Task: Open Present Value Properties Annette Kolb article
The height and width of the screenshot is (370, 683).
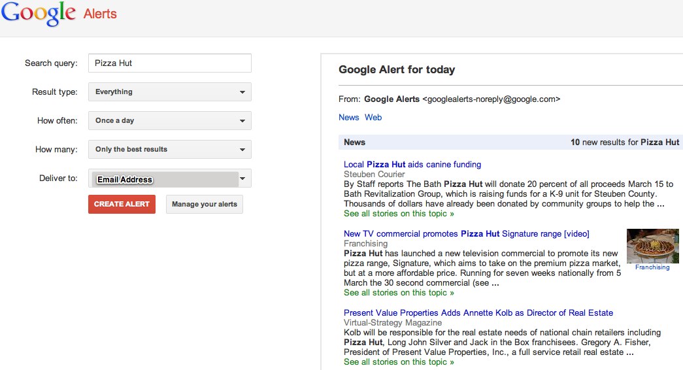Action: click(x=478, y=312)
